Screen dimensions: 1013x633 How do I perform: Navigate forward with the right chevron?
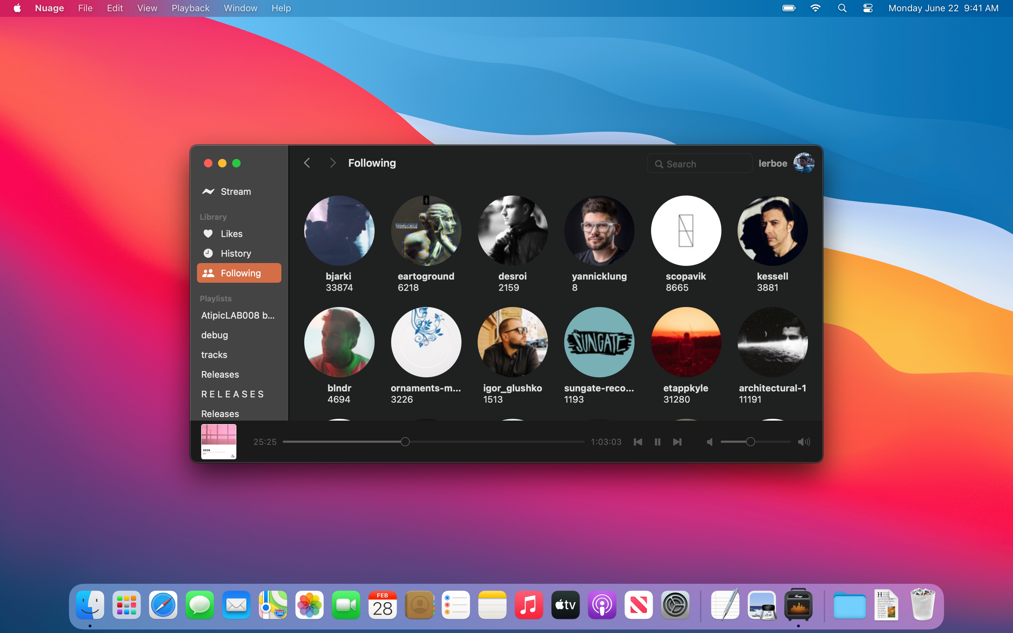point(333,163)
